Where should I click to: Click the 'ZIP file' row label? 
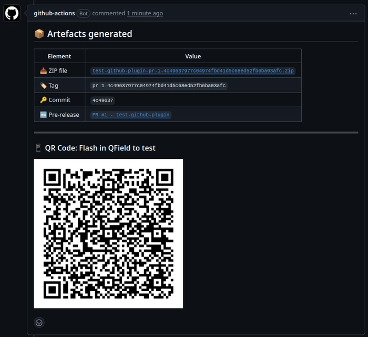click(x=58, y=70)
